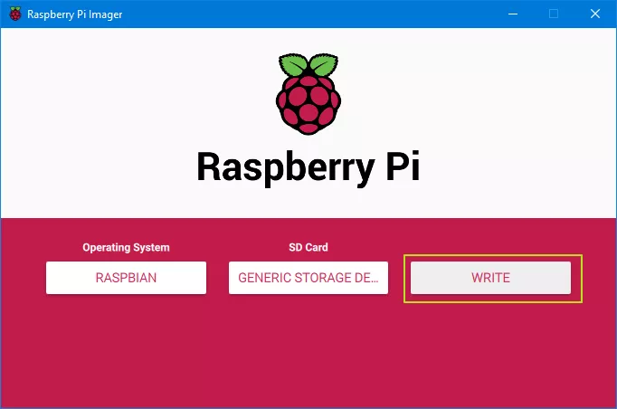Click the Raspberry Pi Imager title bar icon
This screenshot has height=409, width=617.
[x=15, y=14]
